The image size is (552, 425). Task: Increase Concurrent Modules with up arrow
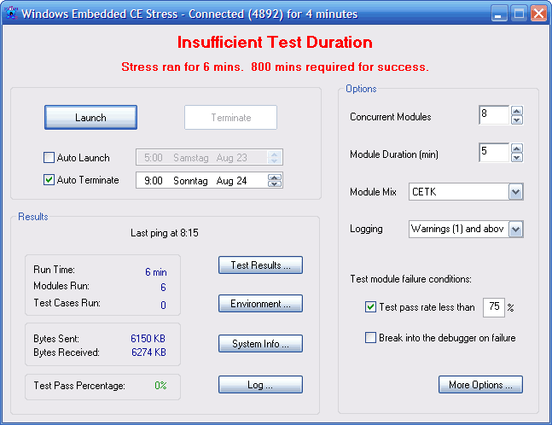[x=517, y=111]
